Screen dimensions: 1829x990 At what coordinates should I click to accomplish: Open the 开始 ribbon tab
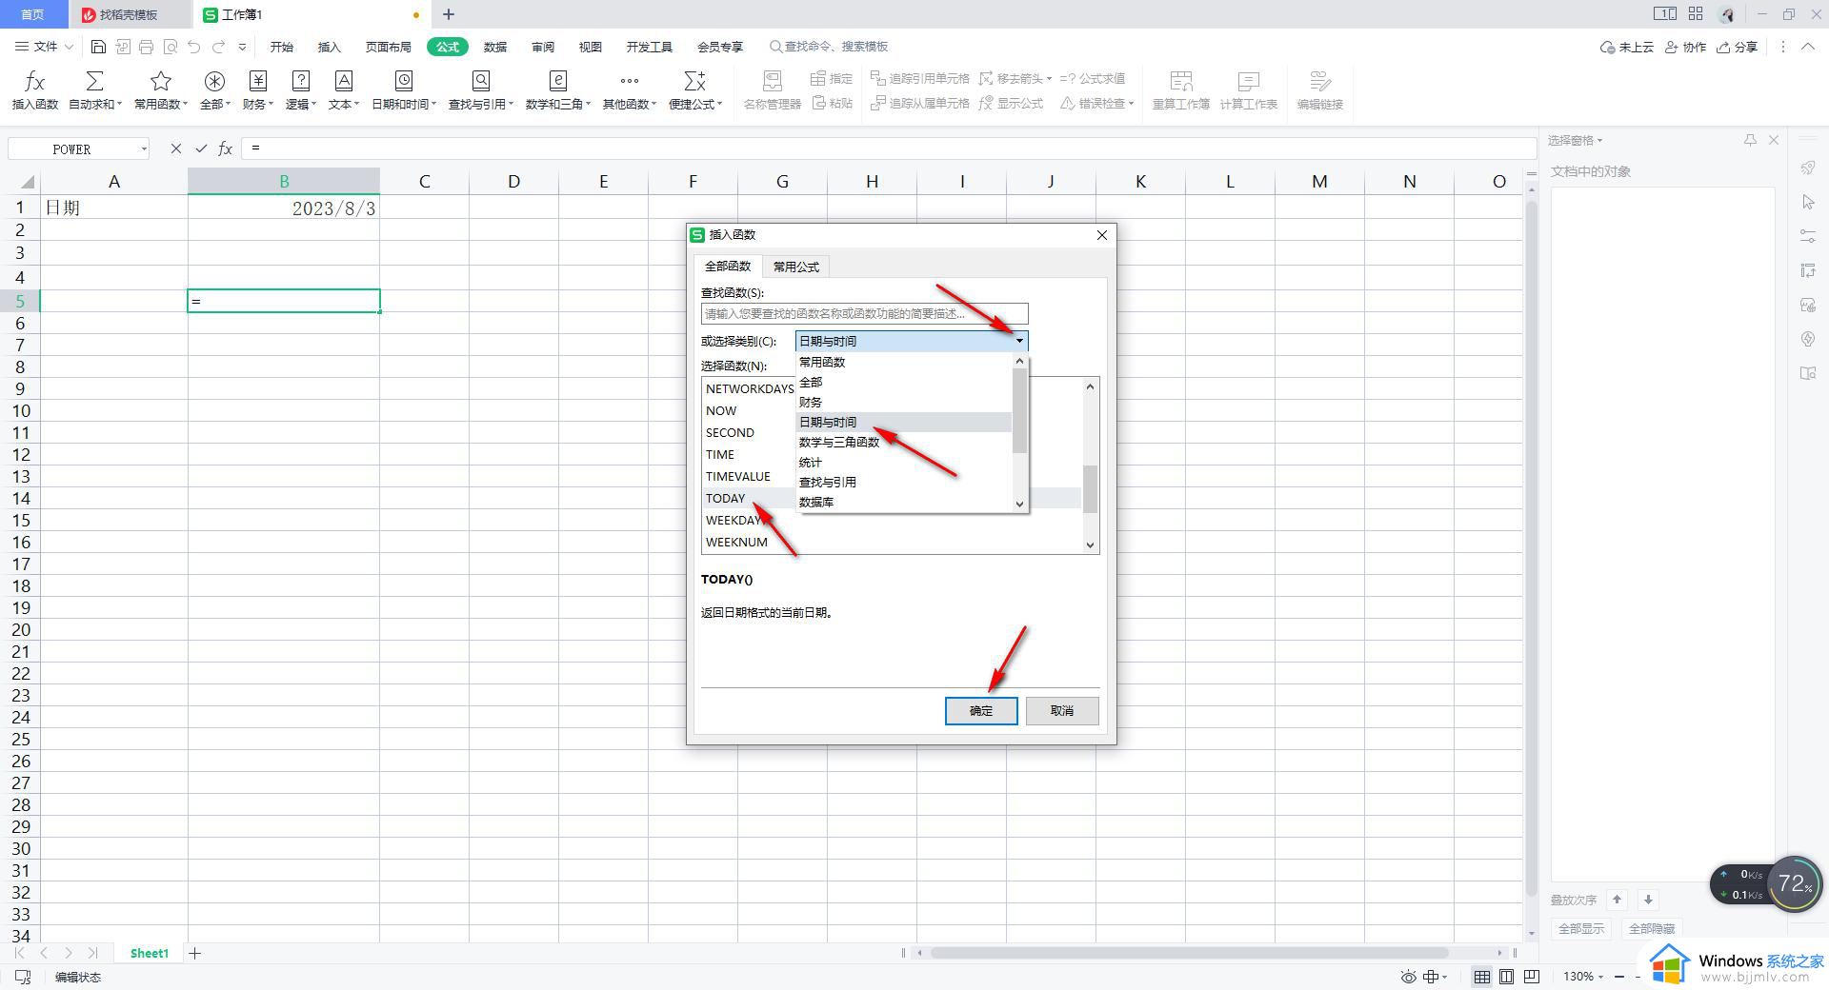pos(282,47)
